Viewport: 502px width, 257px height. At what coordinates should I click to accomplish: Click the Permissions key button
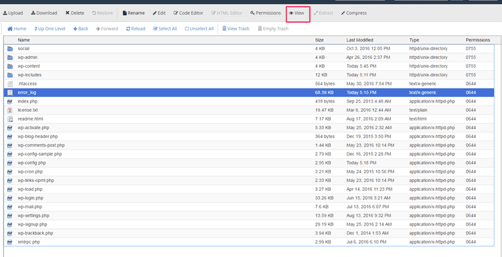tap(266, 13)
